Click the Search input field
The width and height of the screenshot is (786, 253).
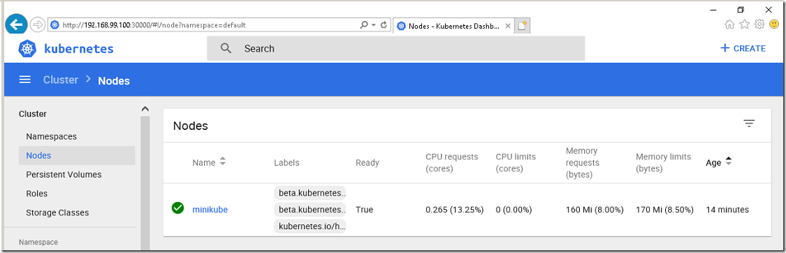click(x=396, y=49)
